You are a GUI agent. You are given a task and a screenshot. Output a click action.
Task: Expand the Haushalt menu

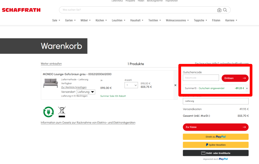[x=137, y=21]
